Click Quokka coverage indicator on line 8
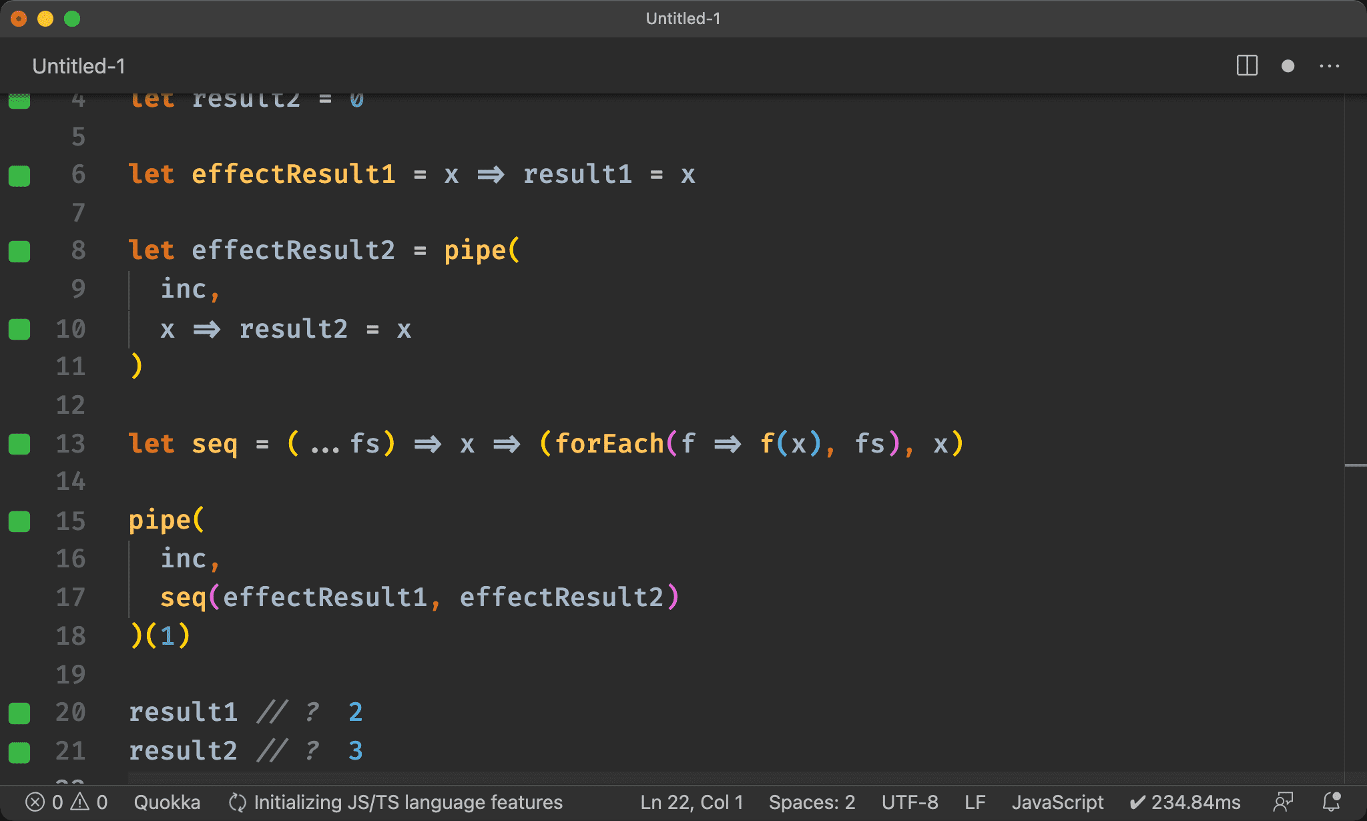Screen dimensions: 1367x821 (x=19, y=252)
